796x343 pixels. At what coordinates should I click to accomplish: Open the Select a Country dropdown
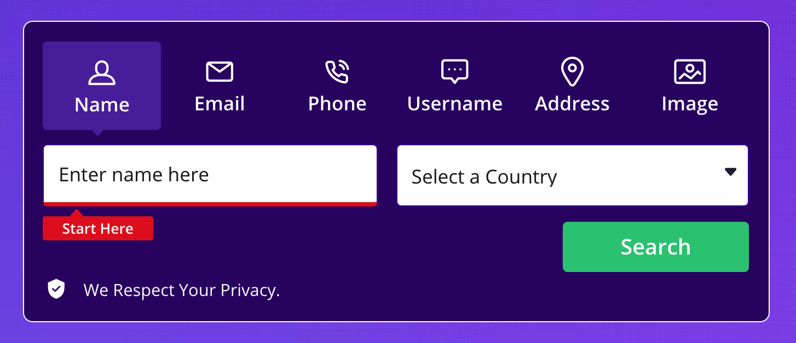573,175
